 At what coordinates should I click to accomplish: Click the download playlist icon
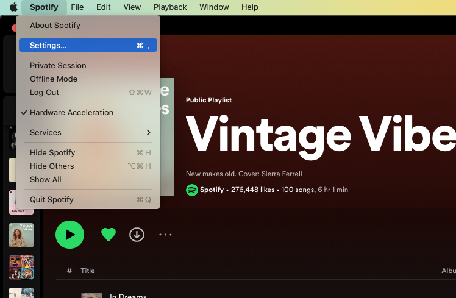(x=137, y=235)
